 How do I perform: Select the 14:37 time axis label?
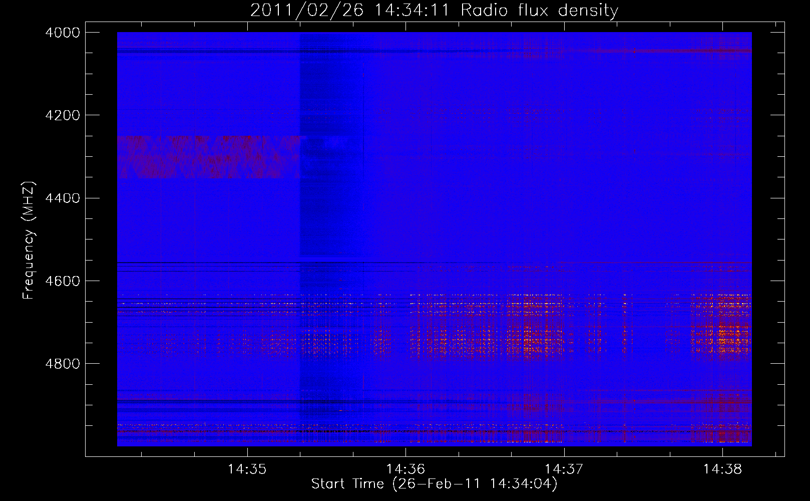coord(564,469)
